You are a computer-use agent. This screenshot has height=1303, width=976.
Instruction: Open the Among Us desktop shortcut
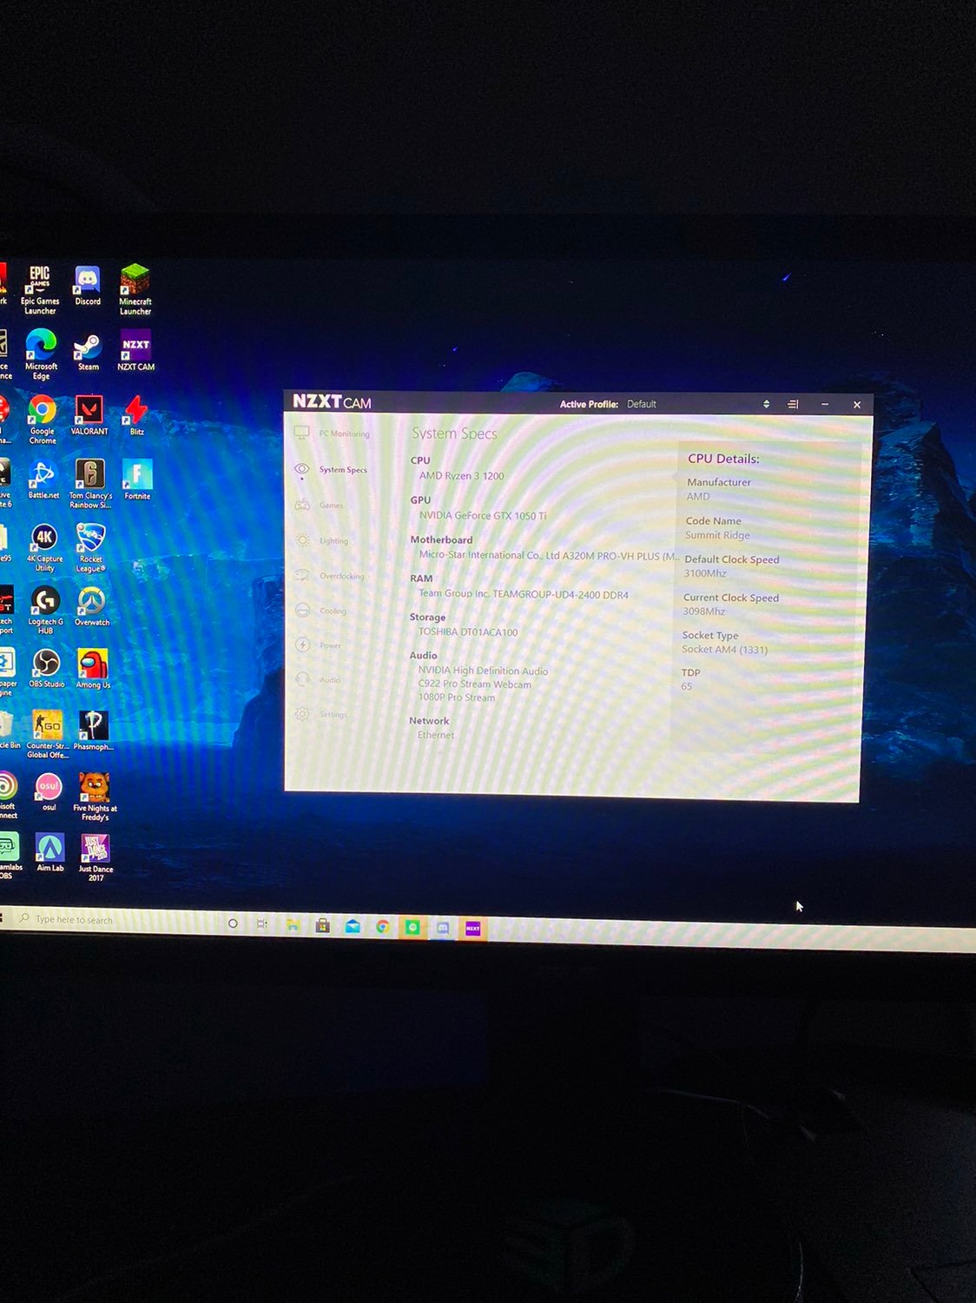pyautogui.click(x=93, y=669)
